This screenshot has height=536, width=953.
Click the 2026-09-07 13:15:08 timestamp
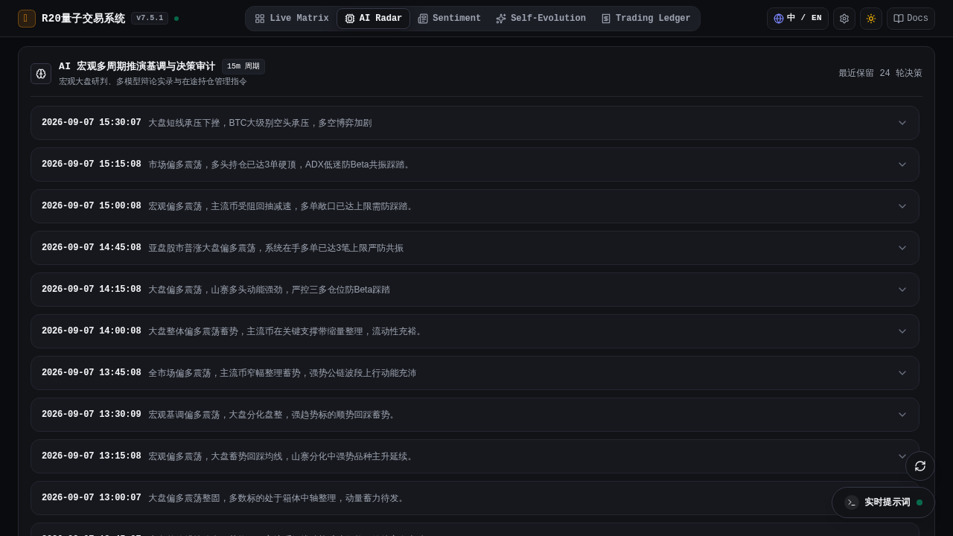pyautogui.click(x=92, y=456)
